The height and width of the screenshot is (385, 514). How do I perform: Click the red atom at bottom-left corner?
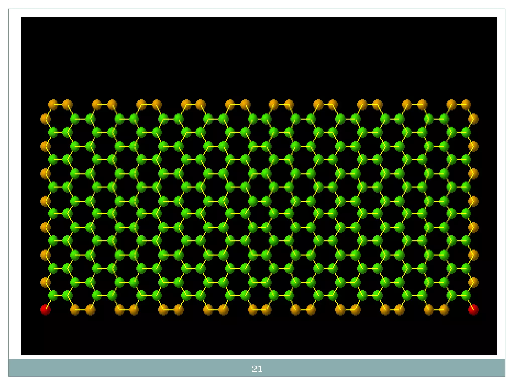click(x=45, y=310)
